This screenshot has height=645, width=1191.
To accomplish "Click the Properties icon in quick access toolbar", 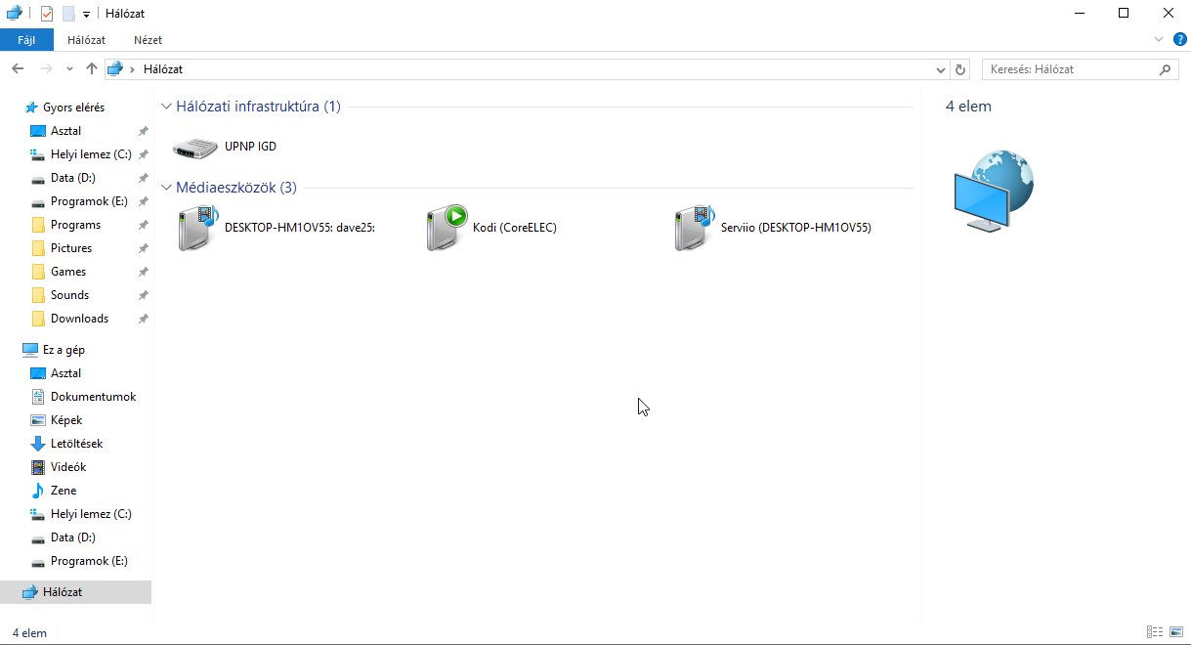I will [x=47, y=14].
